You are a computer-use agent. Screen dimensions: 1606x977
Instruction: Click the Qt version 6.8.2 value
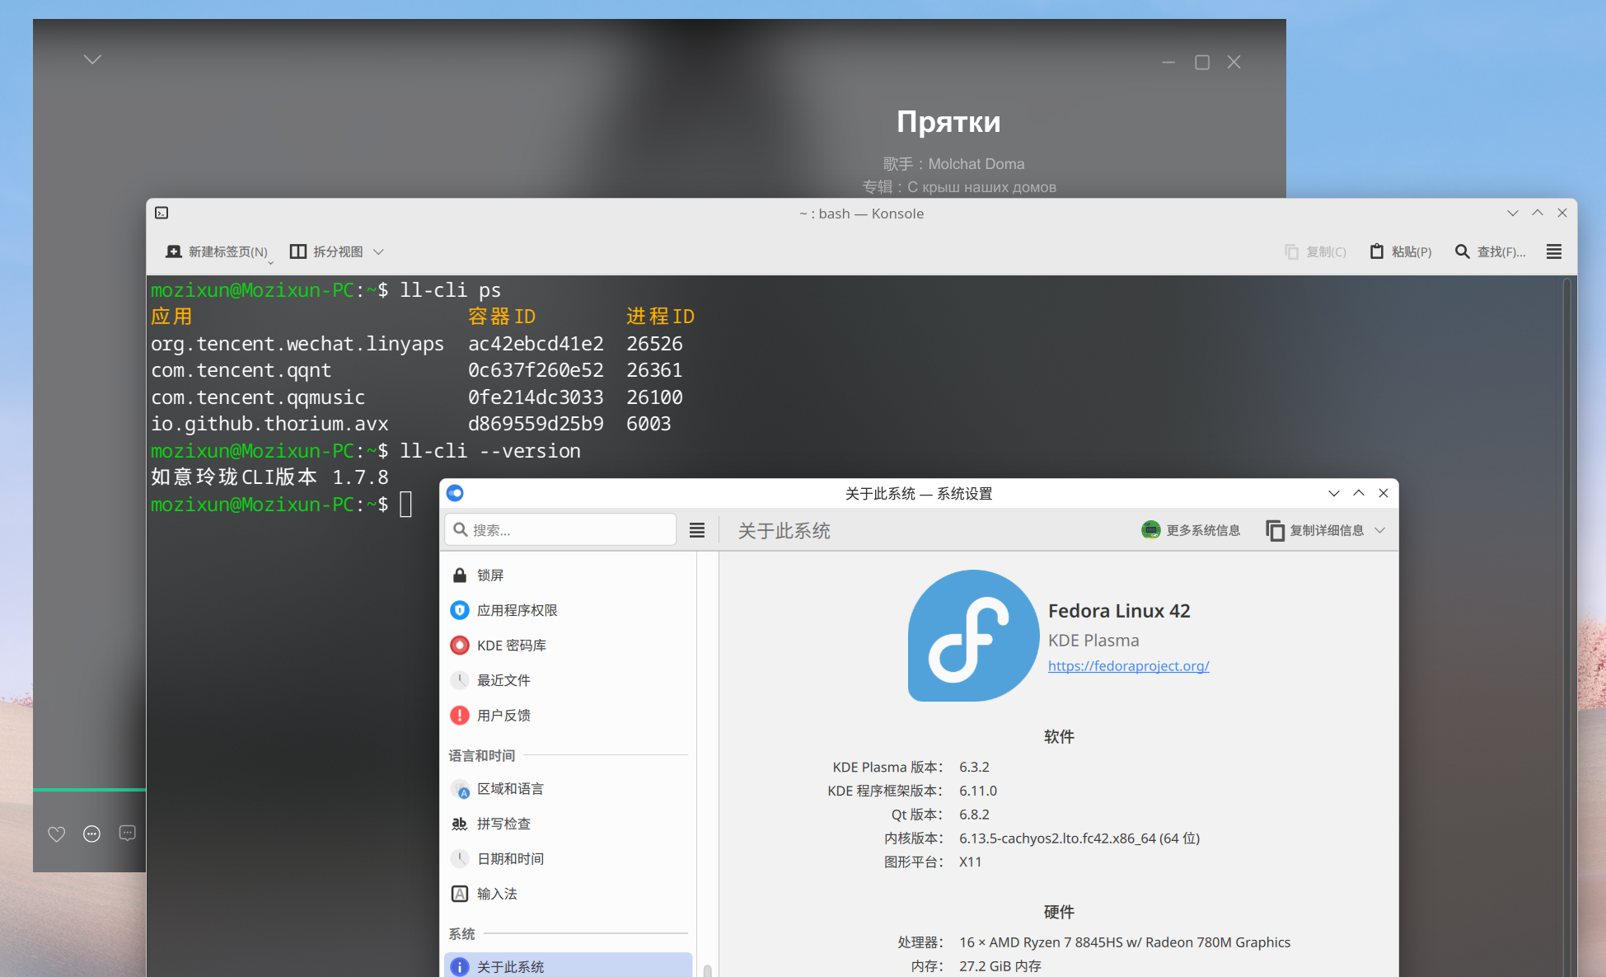974,815
